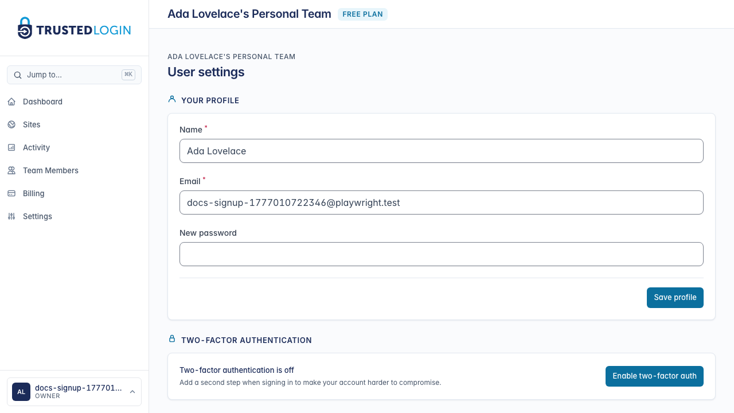
Task: Click the AL avatar badge
Action: (21, 392)
